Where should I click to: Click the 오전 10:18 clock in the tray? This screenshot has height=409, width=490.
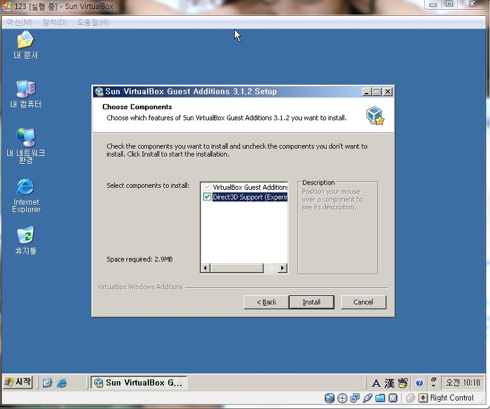click(463, 383)
